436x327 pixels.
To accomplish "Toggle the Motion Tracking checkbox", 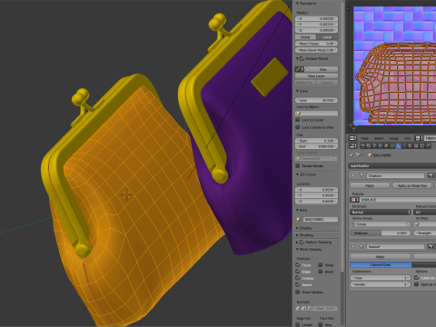I will coord(302,242).
